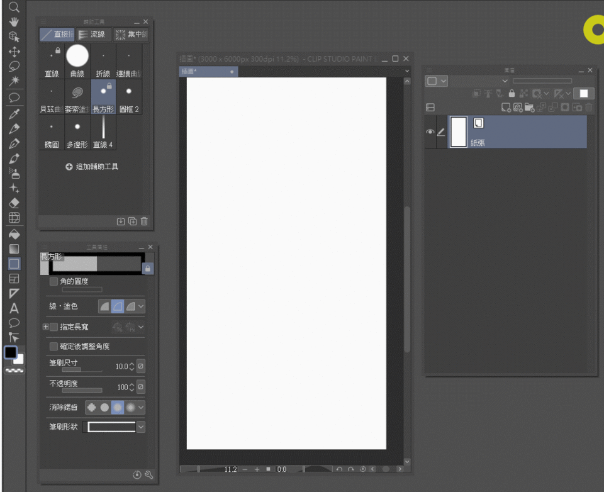Switch to the 集中線 tool tab
This screenshot has width=604, height=492.
131,35
